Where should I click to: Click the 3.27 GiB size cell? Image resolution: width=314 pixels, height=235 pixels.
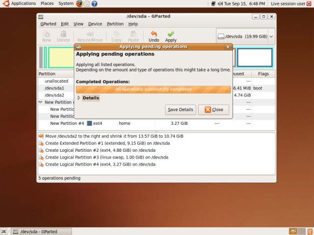[179, 123]
